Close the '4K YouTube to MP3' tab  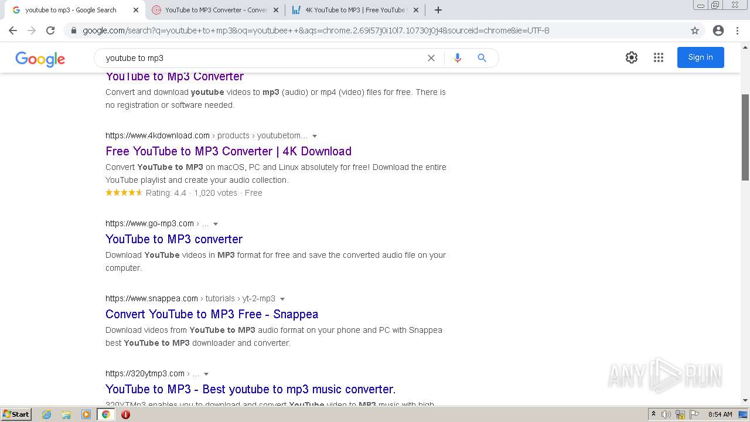pos(415,10)
